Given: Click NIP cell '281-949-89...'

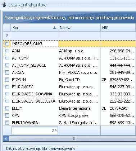Looking at the screenshot, I should click(x=118, y=72).
